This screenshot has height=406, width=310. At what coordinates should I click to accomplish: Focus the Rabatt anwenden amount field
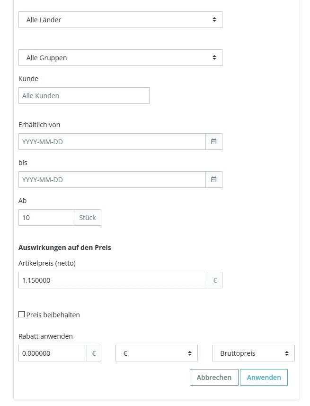click(x=53, y=353)
